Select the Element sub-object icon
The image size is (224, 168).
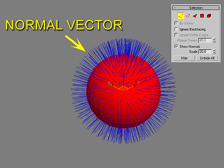click(x=209, y=16)
